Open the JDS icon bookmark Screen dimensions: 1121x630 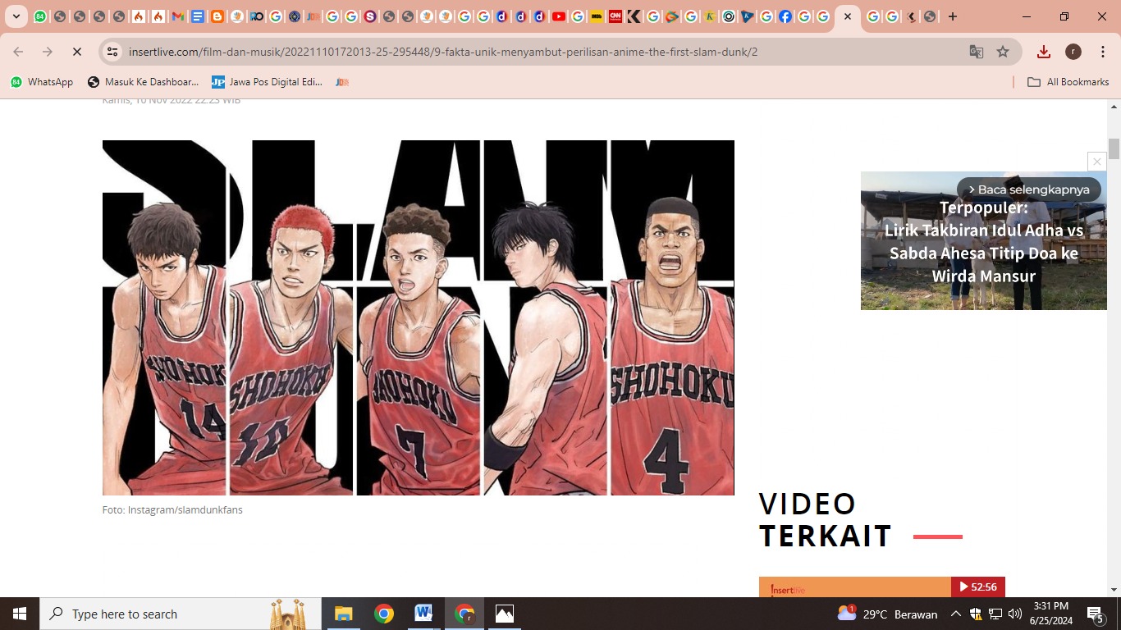[x=342, y=82]
